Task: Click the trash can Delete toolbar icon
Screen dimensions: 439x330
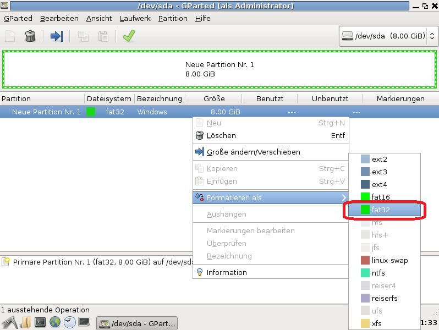Action: click(x=30, y=36)
